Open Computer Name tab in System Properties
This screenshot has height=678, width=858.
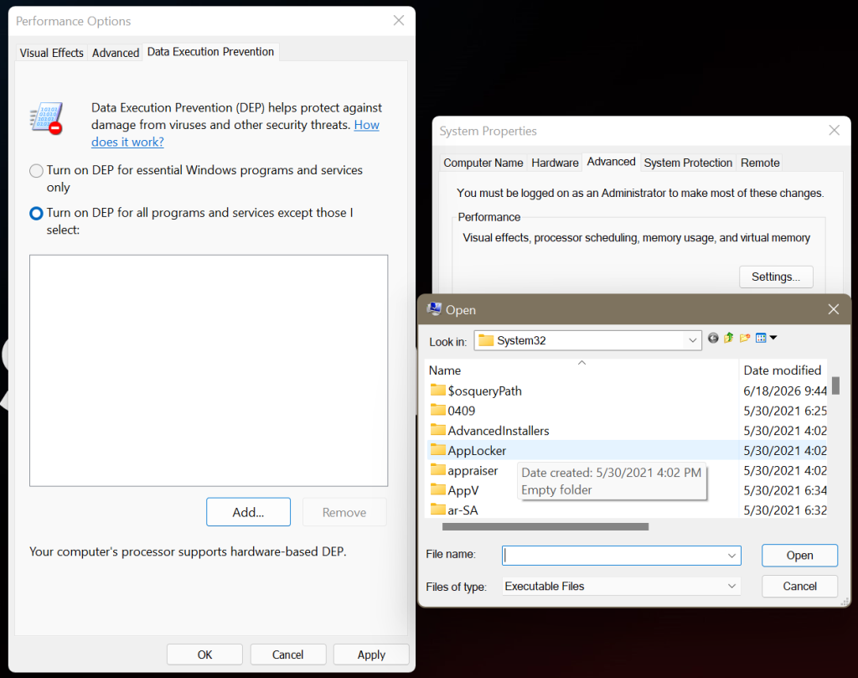[x=483, y=163]
